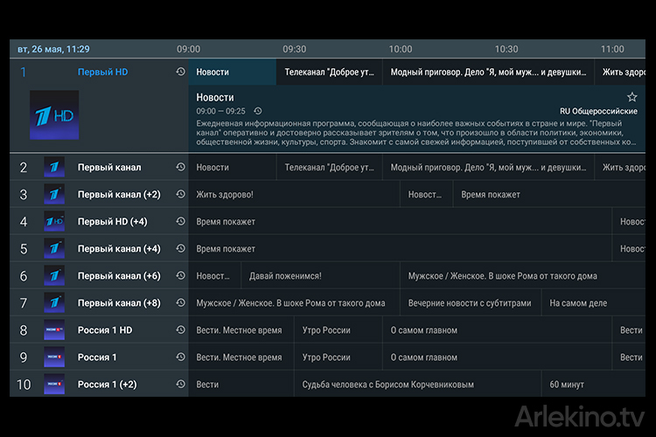Select Время покажет on Первый канал (+4) row
Viewport: 656px width, 437px height.
coord(400,249)
